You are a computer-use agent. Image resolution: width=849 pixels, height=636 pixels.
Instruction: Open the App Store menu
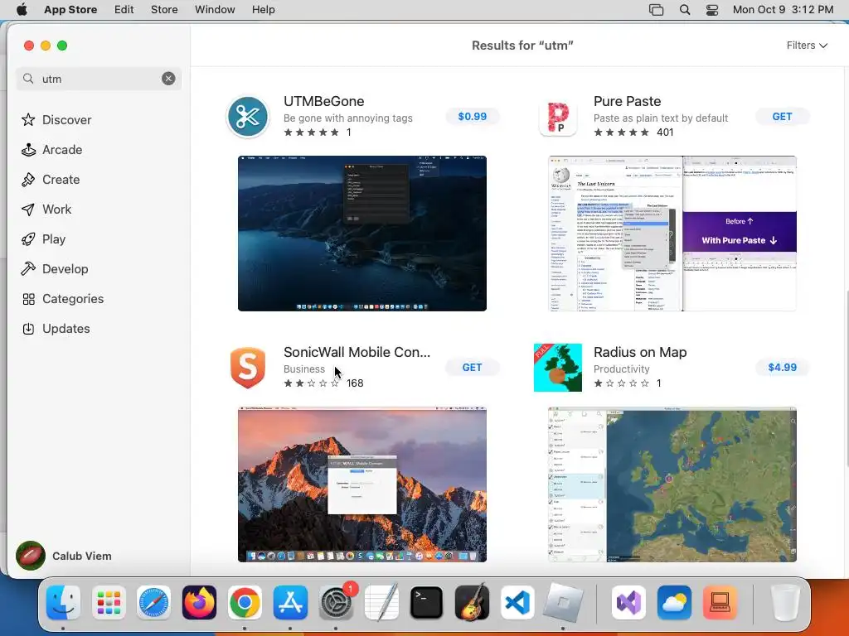70,10
